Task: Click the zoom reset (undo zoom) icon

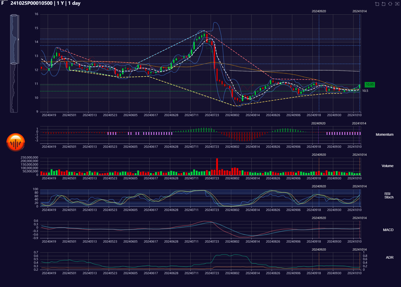Action: 383,4
